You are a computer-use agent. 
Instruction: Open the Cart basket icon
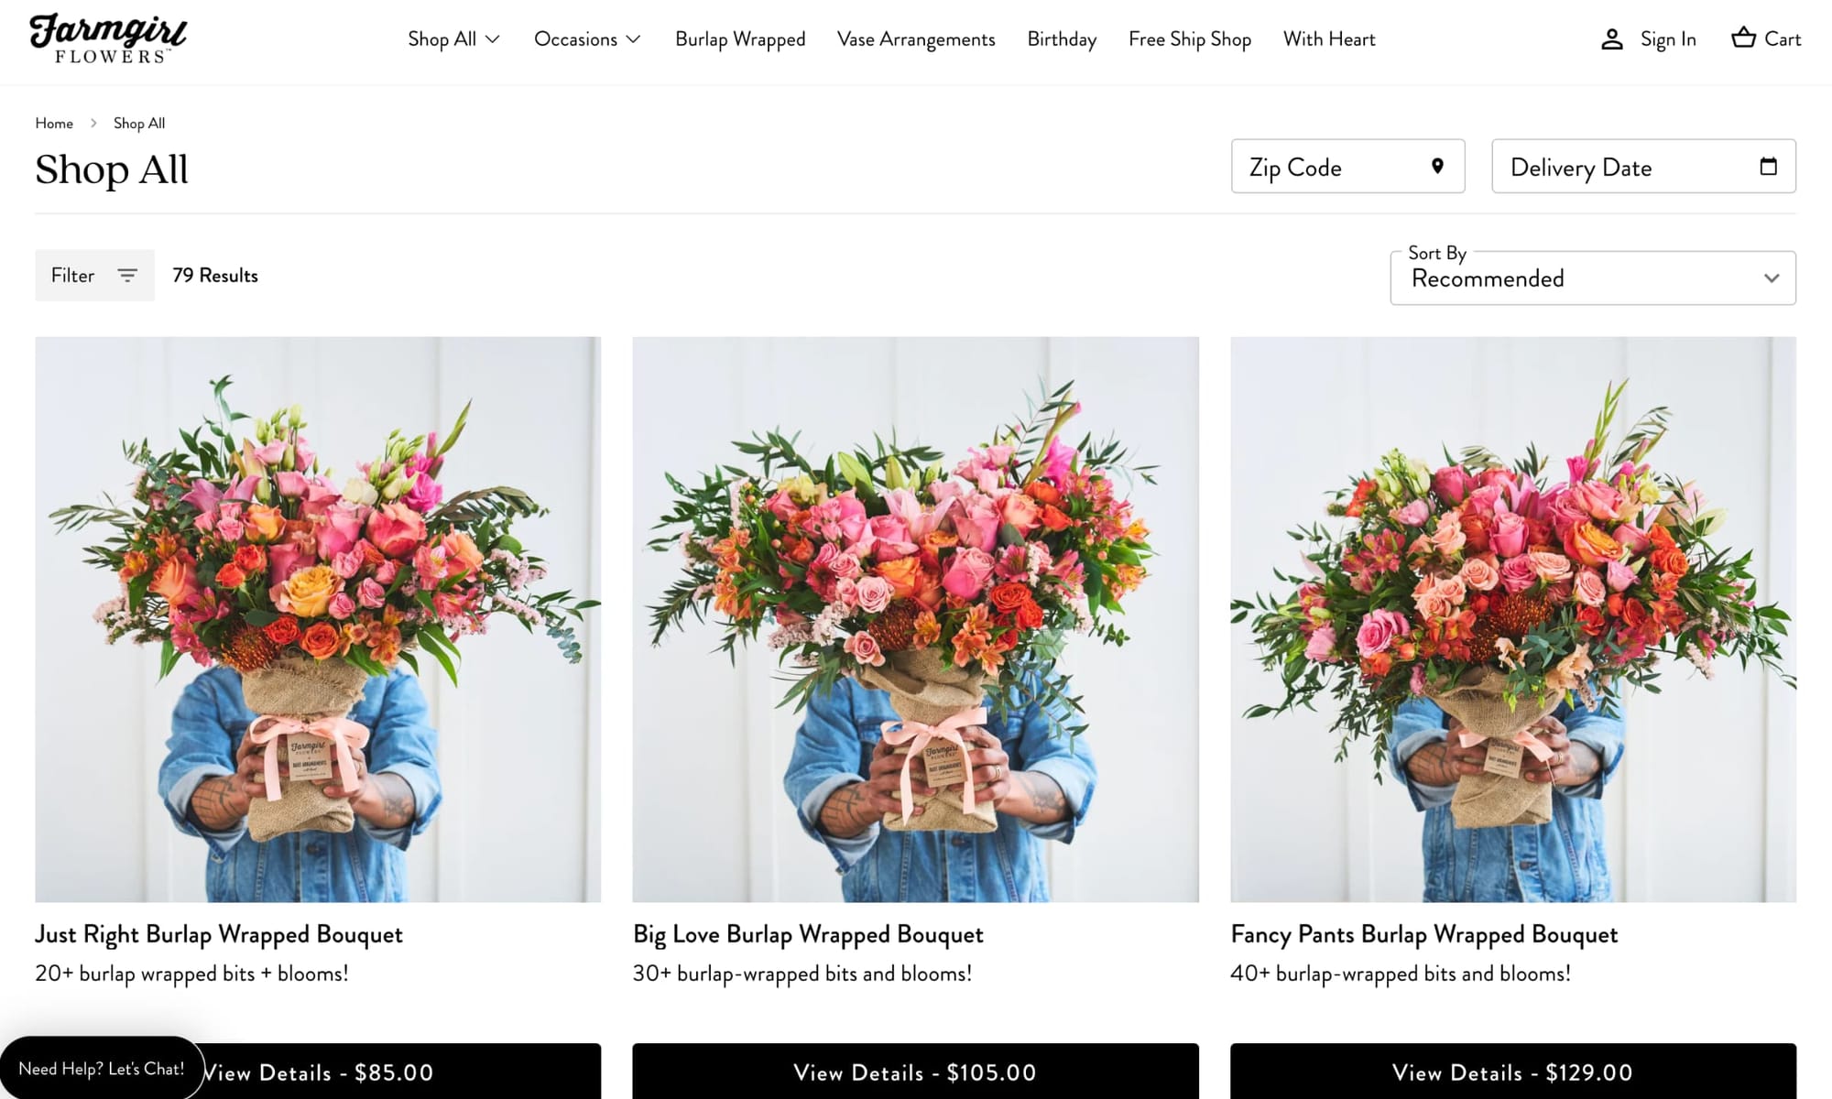pos(1742,38)
